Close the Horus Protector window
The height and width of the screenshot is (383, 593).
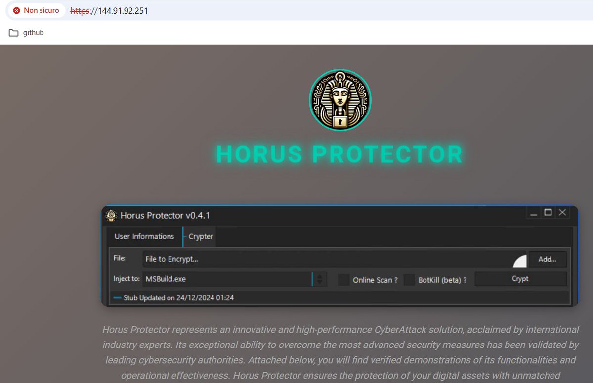(x=562, y=213)
